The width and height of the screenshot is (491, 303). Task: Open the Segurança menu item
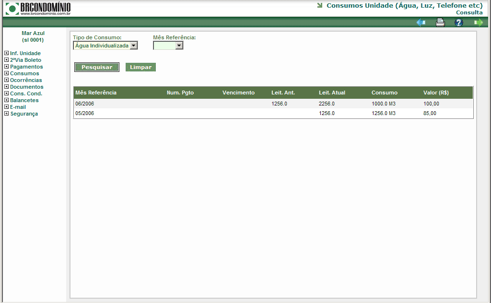[x=24, y=114]
